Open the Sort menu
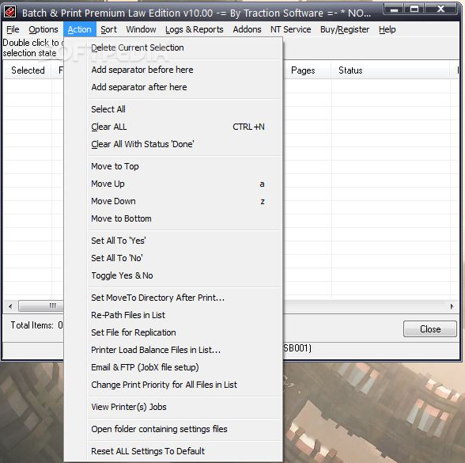Screen dimensions: 465x463 tap(108, 29)
